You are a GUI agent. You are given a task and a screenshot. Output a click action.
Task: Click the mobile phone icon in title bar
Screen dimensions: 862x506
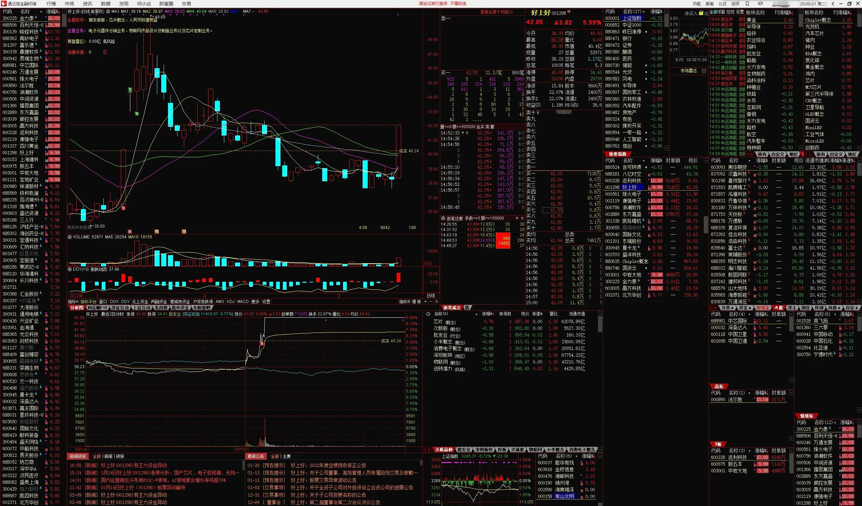tap(747, 4)
